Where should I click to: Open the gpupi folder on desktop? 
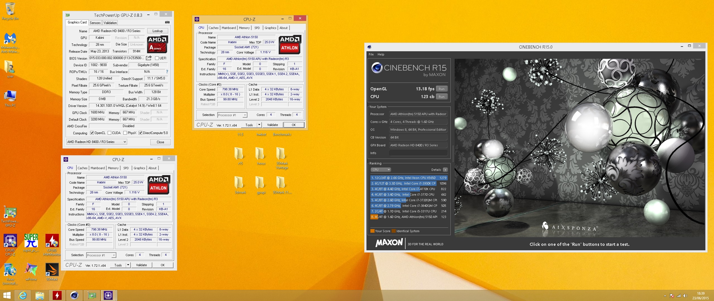[x=261, y=185]
